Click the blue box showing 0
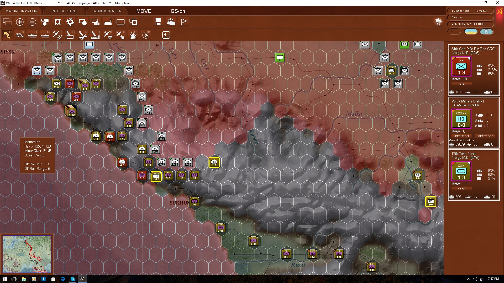This screenshot has height=283, width=504. click(486, 31)
